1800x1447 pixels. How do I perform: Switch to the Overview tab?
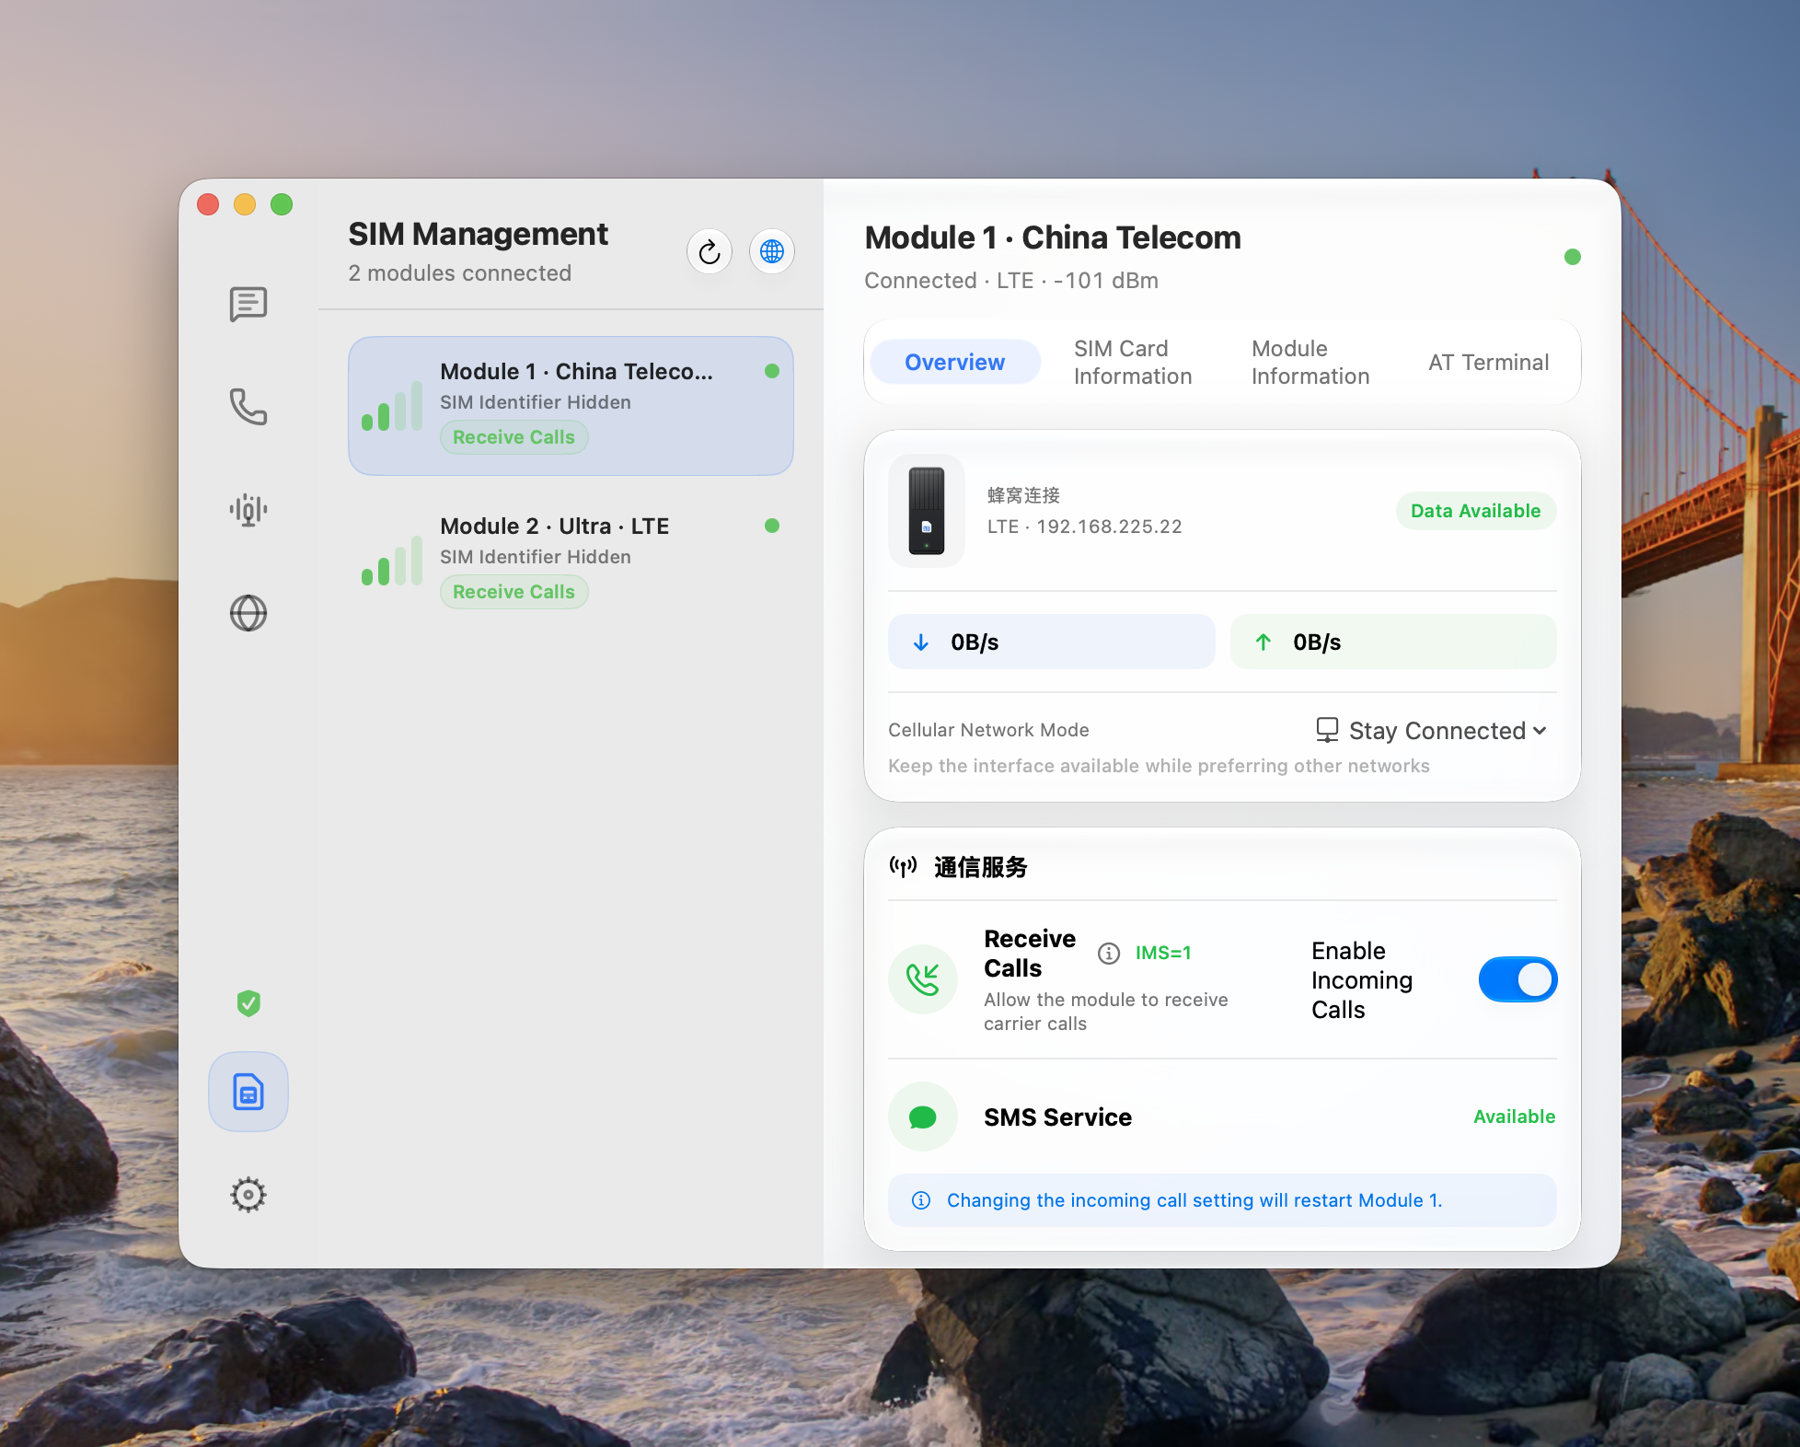(954, 363)
